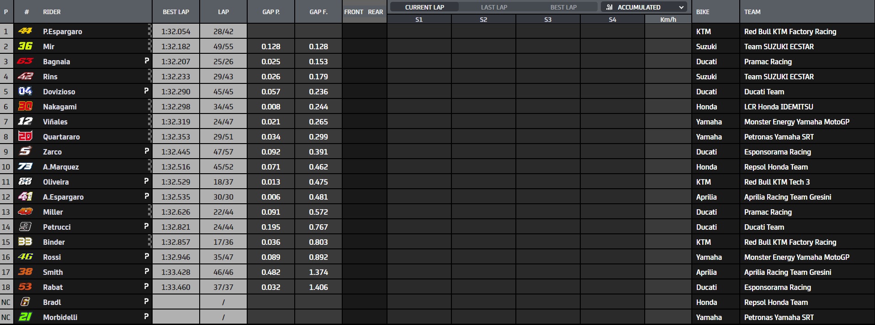Open the ACCUMULATED dropdown menu

645,7
